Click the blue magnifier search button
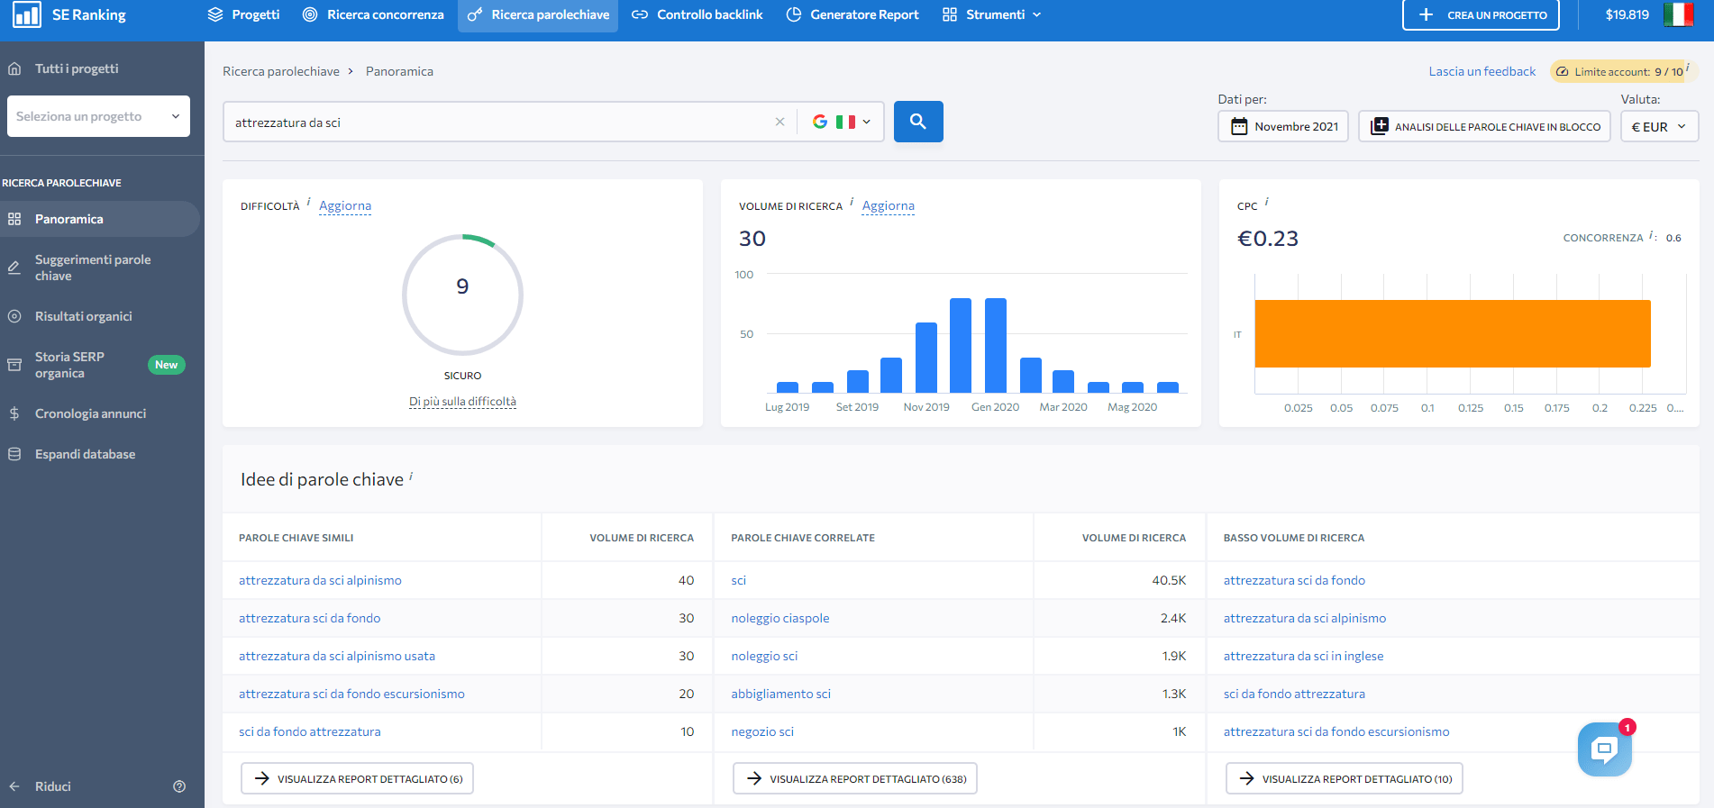The width and height of the screenshot is (1714, 808). tap(918, 122)
